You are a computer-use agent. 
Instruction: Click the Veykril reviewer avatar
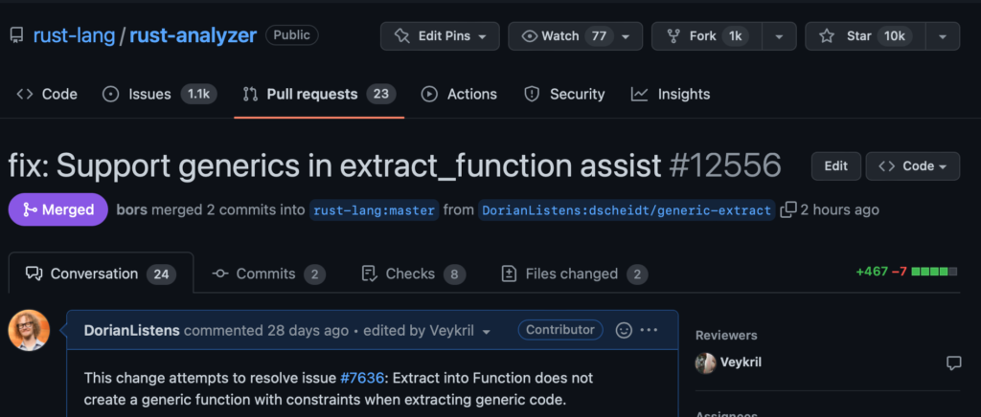(x=706, y=362)
